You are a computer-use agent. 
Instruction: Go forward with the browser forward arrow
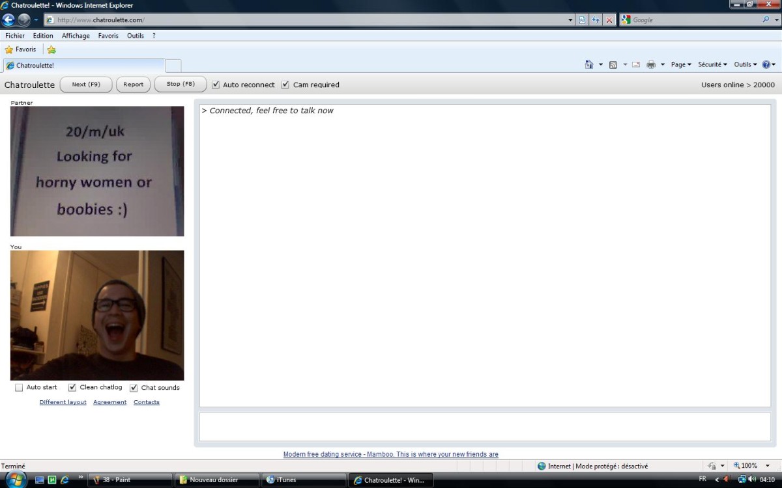24,20
